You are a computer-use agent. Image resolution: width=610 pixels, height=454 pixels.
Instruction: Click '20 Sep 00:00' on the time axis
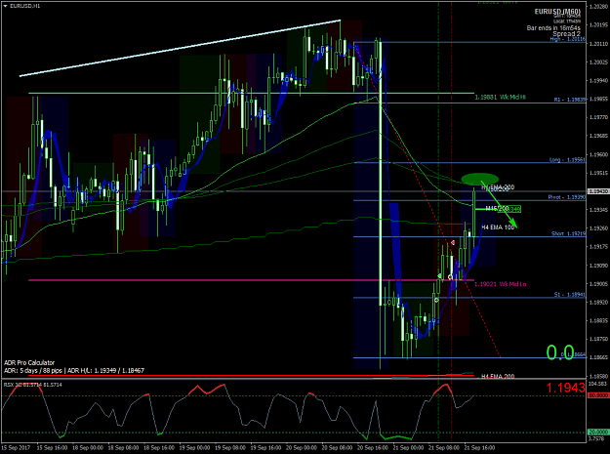click(302, 448)
